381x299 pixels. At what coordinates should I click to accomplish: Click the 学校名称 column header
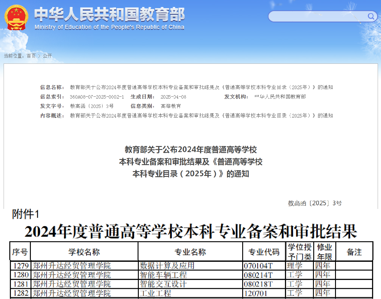tap(84, 252)
